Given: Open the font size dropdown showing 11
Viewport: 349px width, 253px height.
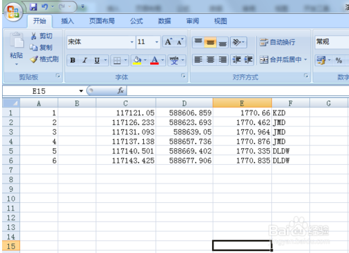Looking at the screenshot, I should coord(157,42).
